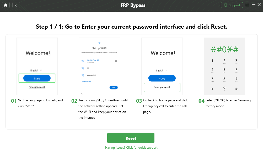Click the headset icon on the Support button
263x156 pixels.
(x=225, y=5)
